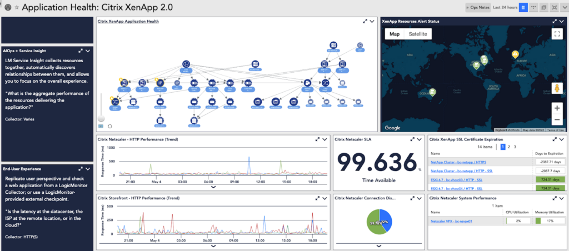Expand the End-User Experience widget

(x=81, y=169)
